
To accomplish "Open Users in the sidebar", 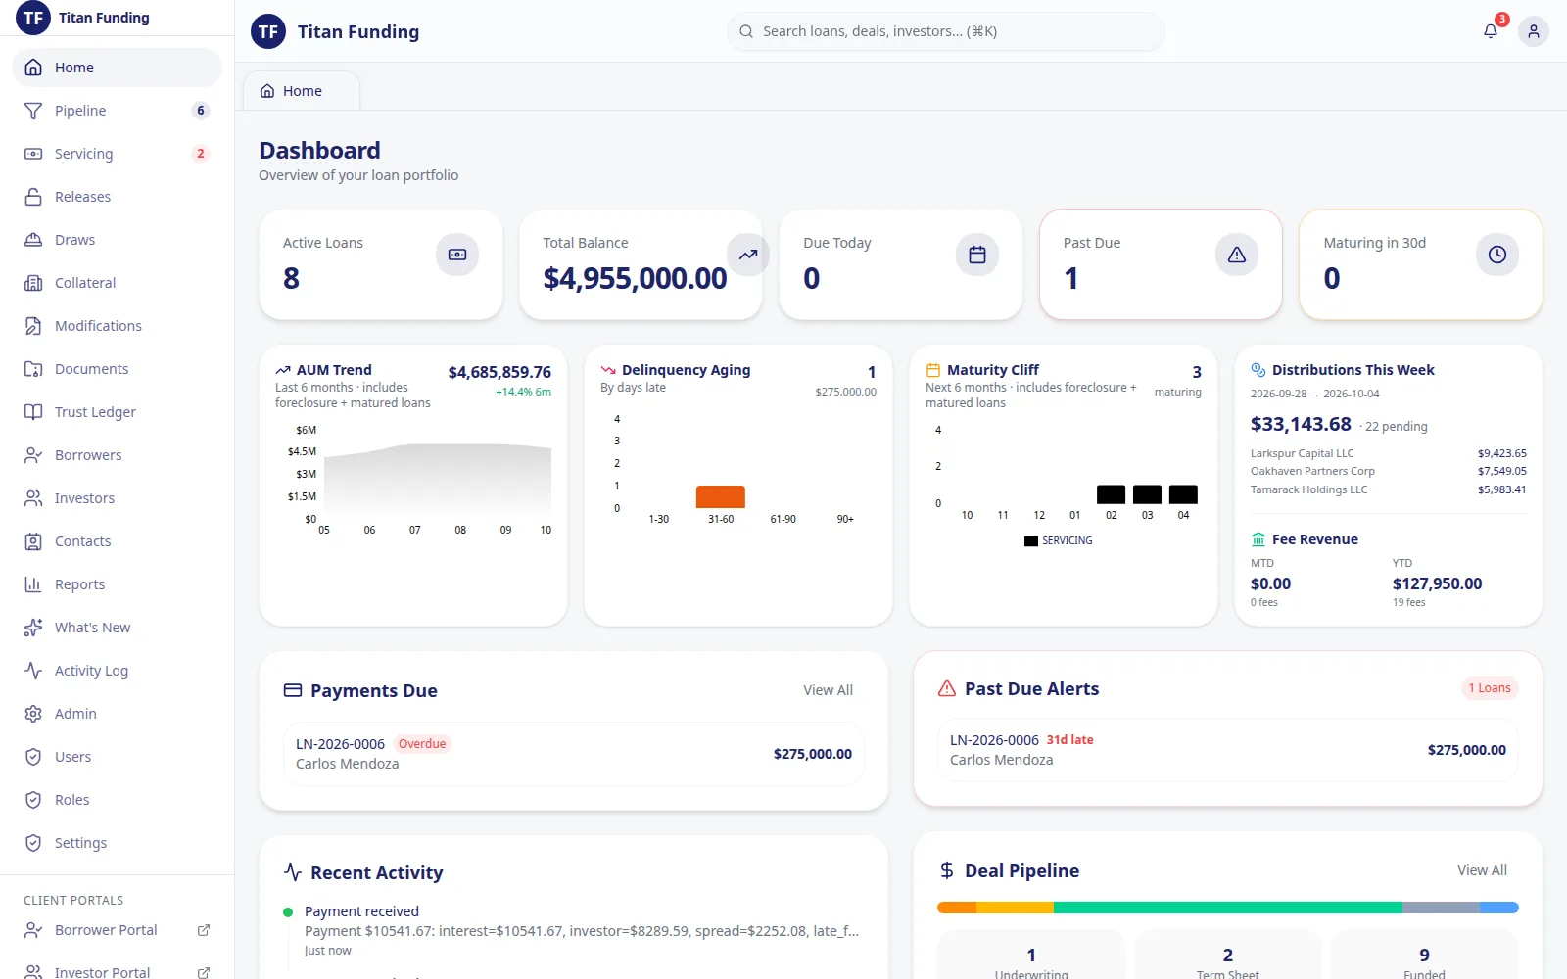I will (117, 757).
